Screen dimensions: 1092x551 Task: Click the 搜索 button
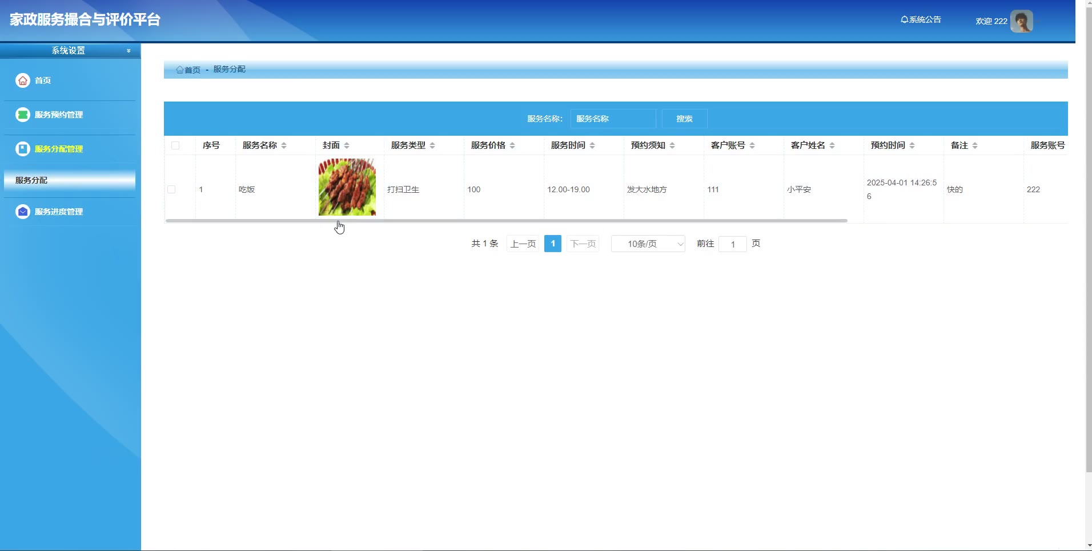[684, 119]
